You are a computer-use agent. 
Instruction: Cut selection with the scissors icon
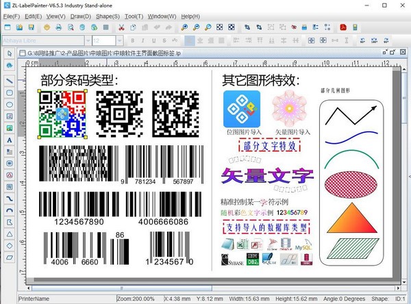click(121, 27)
